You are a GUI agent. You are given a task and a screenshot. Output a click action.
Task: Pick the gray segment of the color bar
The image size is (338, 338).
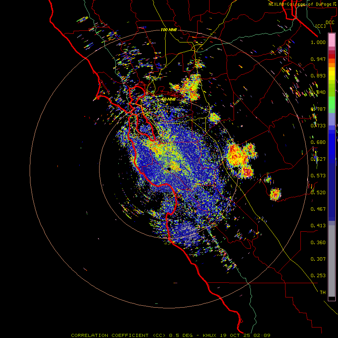coord(332,261)
